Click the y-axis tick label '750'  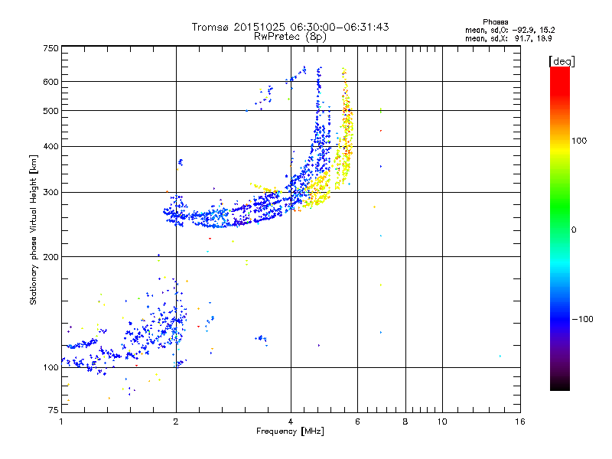[x=50, y=48]
